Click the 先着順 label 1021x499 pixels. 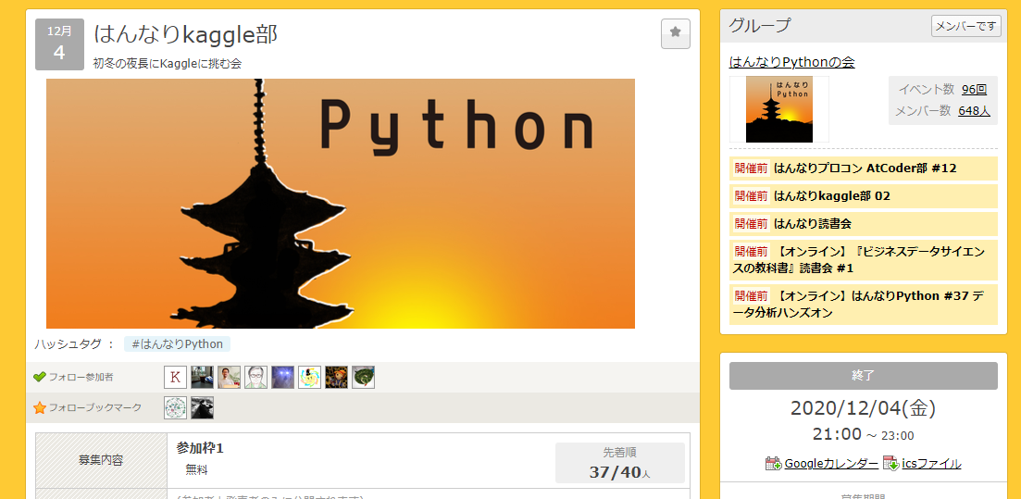(620, 452)
